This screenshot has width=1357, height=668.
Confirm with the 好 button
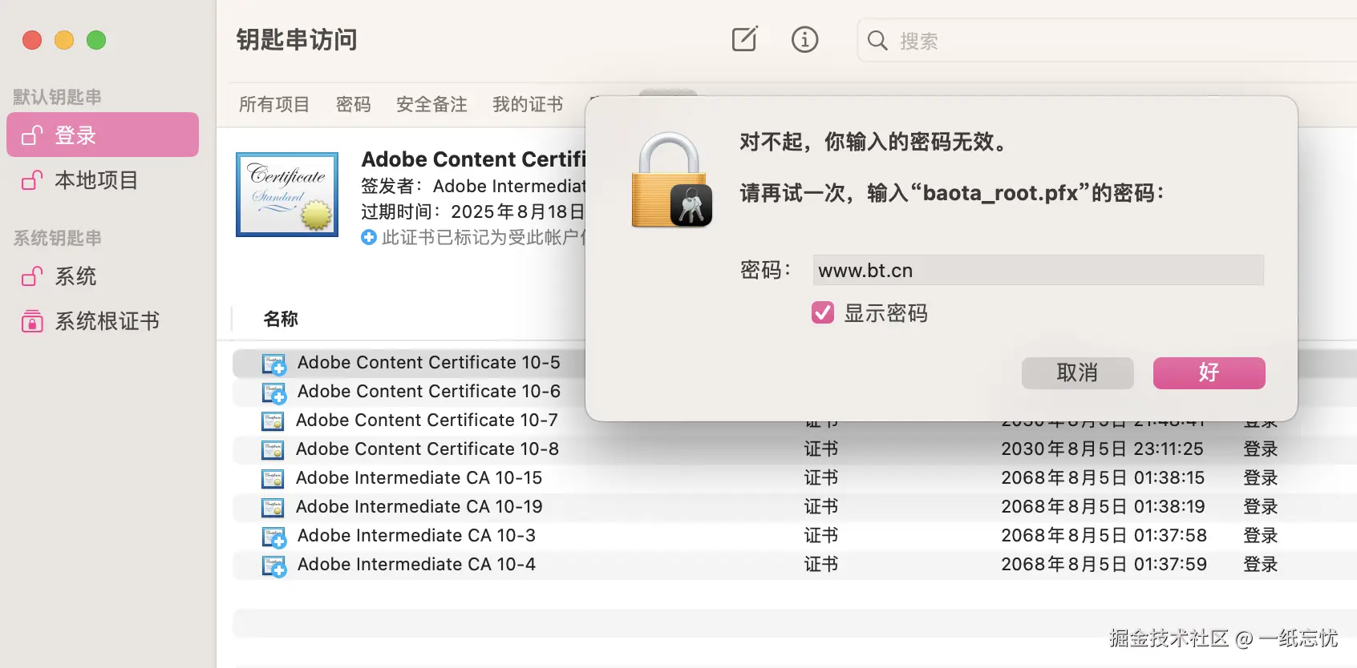1209,372
